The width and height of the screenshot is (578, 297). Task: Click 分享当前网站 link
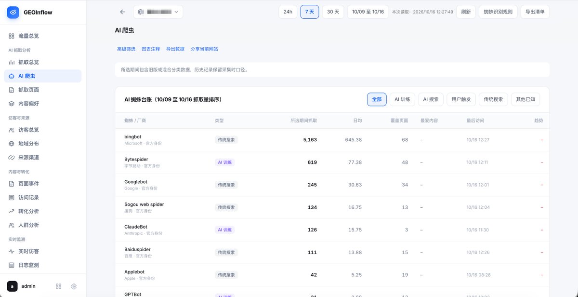[204, 49]
